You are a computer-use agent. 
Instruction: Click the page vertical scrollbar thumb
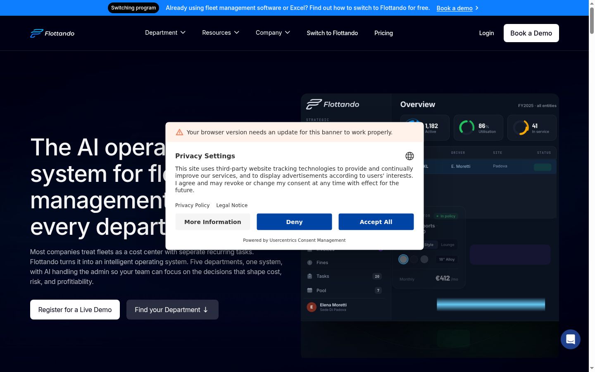click(x=592, y=21)
